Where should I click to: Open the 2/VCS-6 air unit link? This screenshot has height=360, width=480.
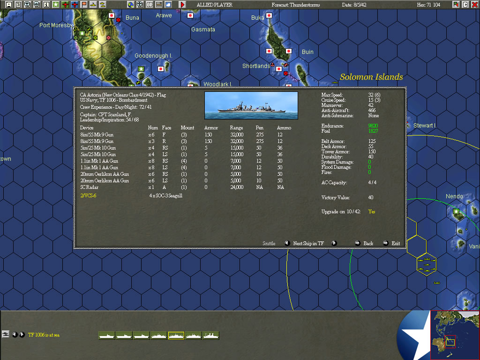click(x=88, y=195)
